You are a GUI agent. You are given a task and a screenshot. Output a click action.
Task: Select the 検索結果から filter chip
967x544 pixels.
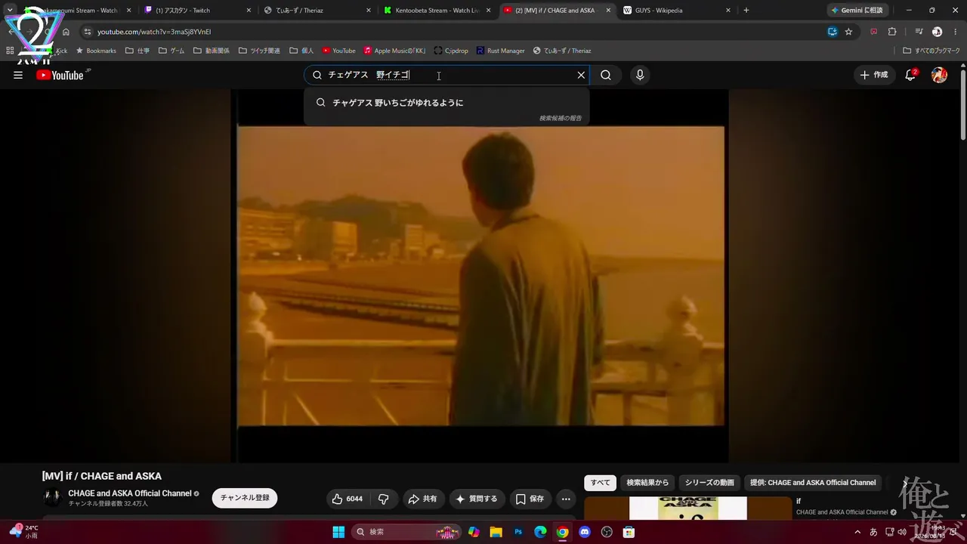coord(647,483)
